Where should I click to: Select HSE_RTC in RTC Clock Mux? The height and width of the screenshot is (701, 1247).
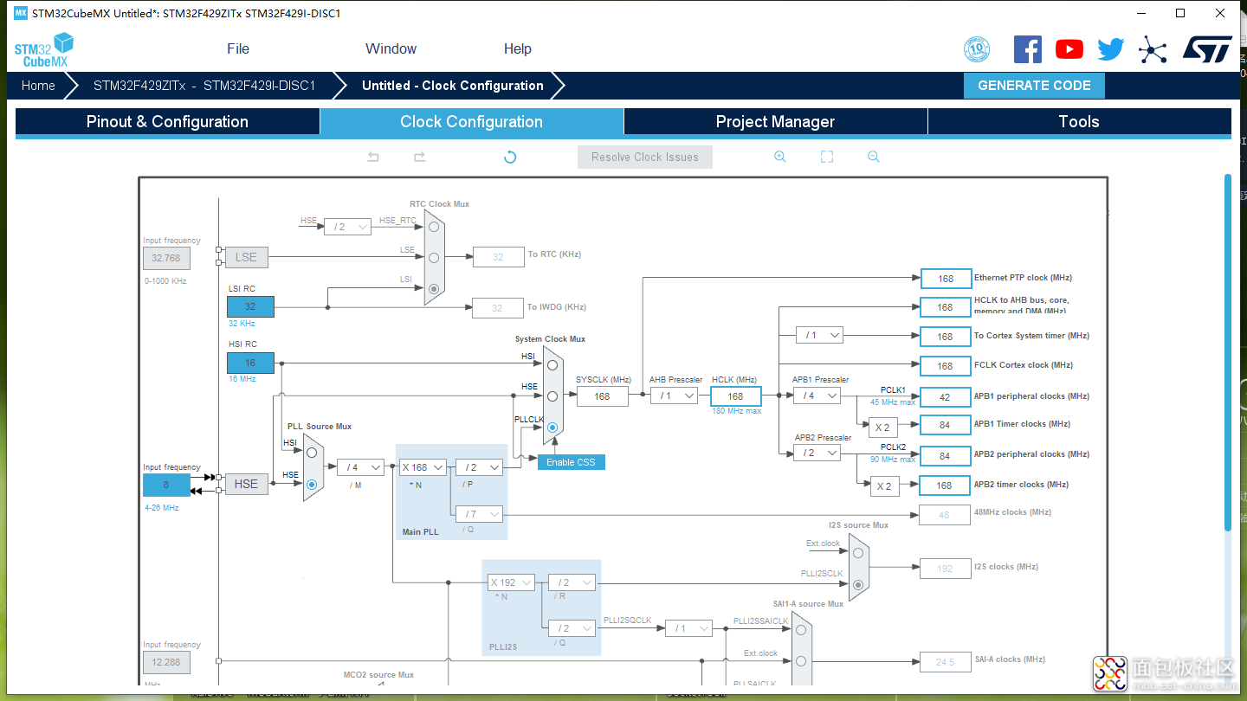pyautogui.click(x=434, y=227)
